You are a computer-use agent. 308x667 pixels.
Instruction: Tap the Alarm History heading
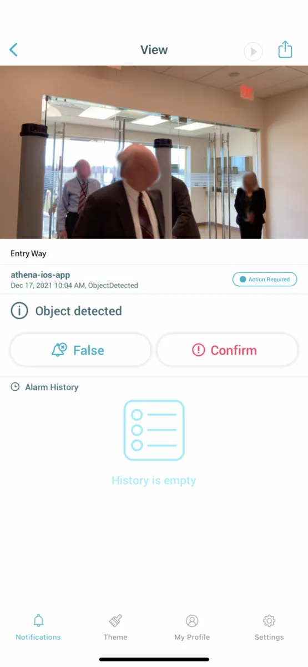tap(52, 387)
